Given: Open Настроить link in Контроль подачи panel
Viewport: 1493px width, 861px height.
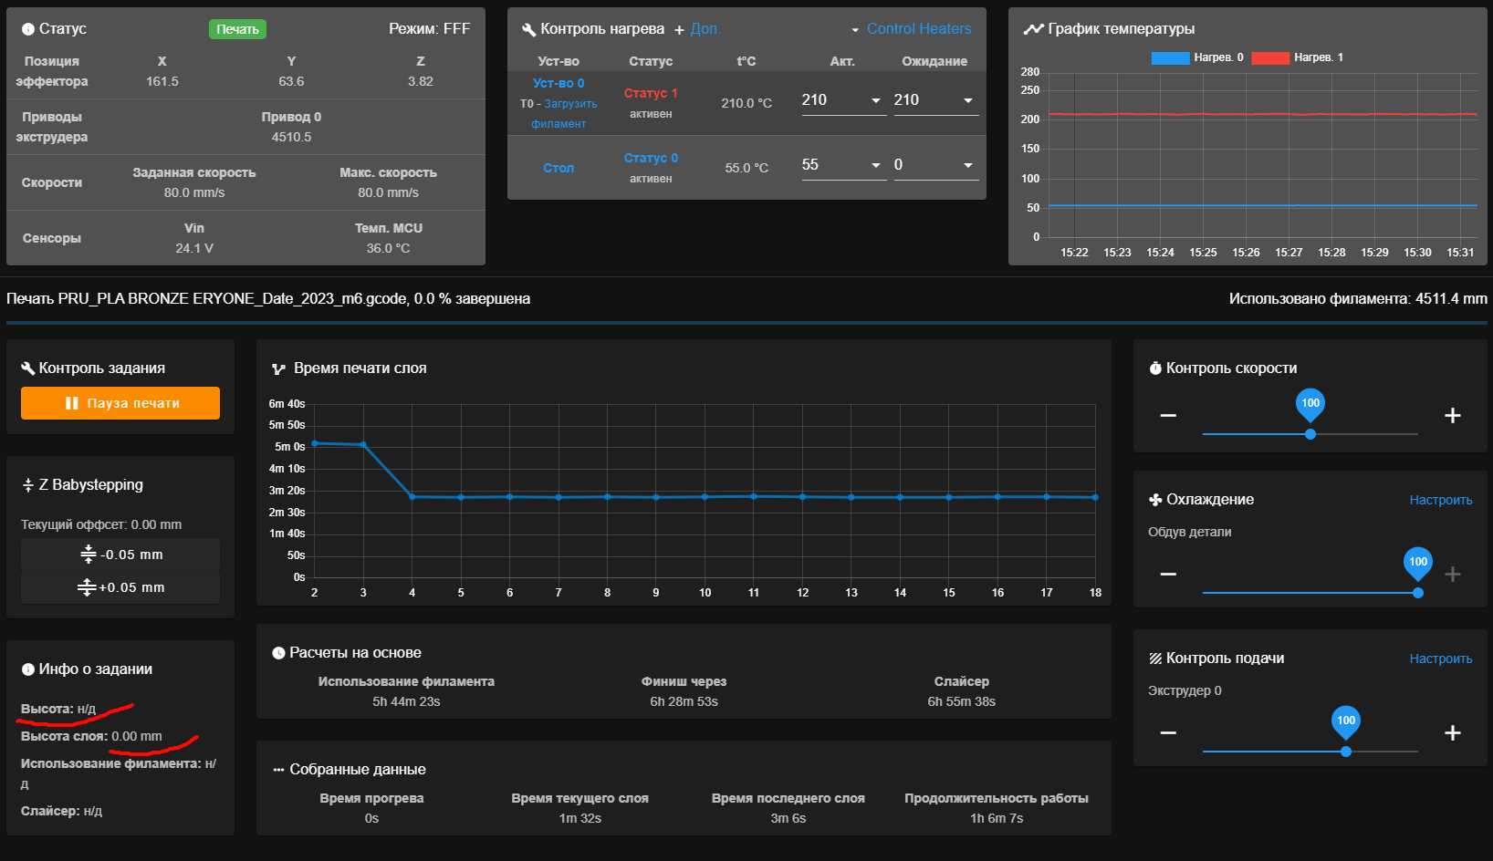Looking at the screenshot, I should (x=1441, y=659).
